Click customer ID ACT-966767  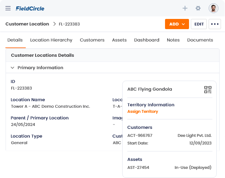click(140, 135)
